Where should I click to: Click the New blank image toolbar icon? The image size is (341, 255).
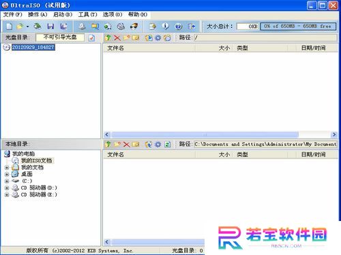coord(9,27)
